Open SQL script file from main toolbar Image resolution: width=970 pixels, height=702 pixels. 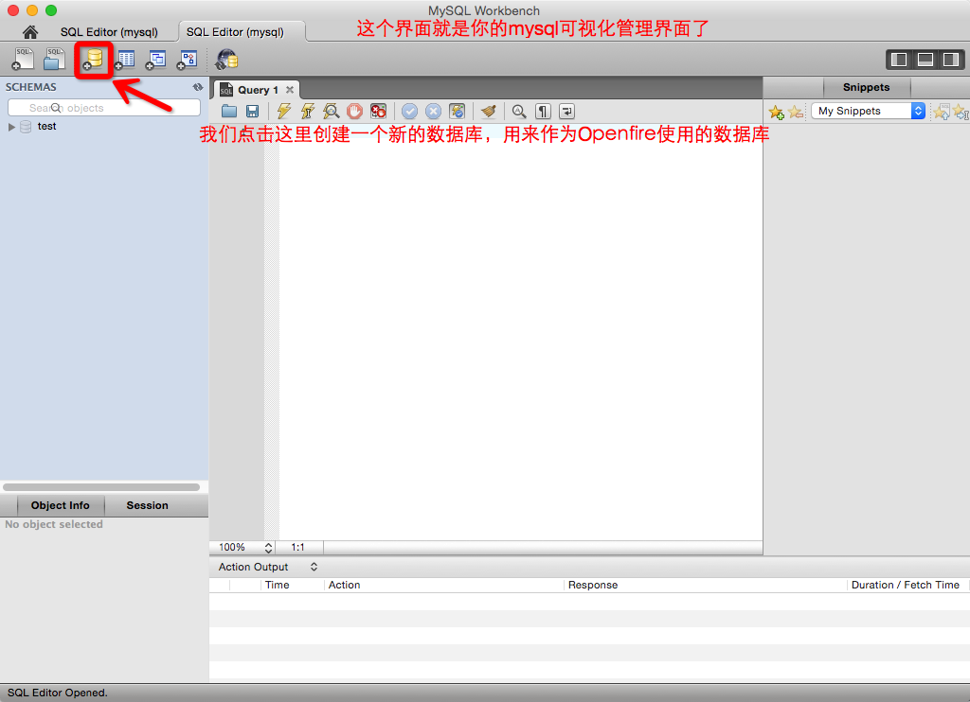54,60
